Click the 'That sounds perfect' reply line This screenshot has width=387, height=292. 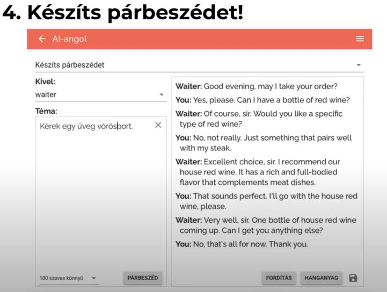click(266, 201)
